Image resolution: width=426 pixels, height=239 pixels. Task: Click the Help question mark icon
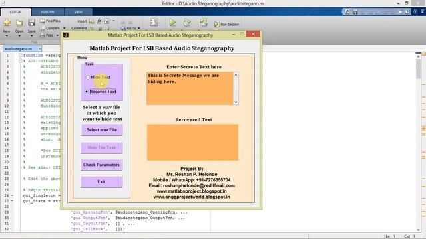pyautogui.click(x=407, y=11)
